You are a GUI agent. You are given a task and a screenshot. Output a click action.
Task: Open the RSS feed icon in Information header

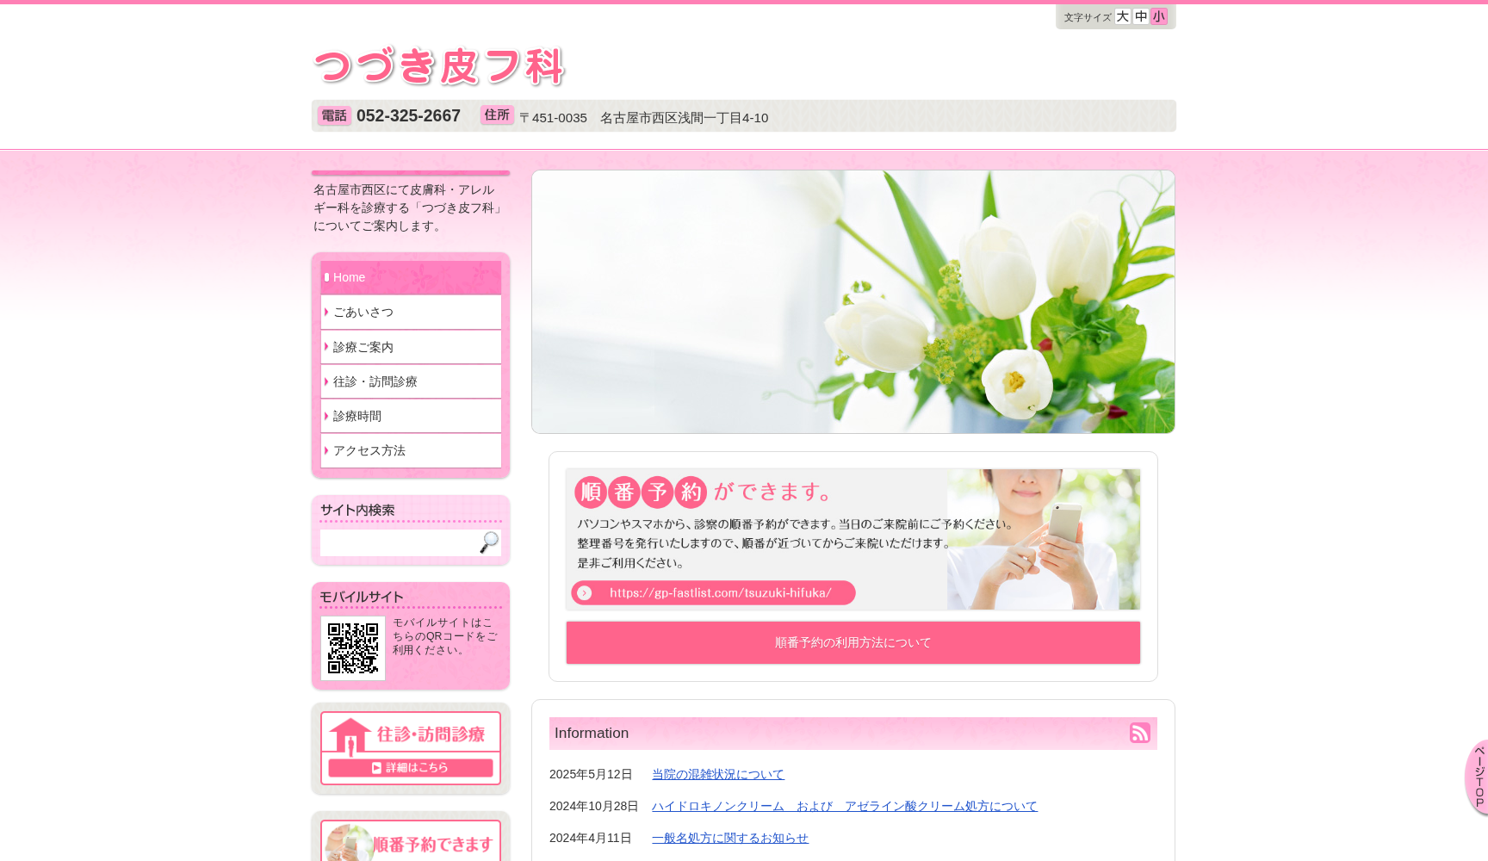tap(1140, 733)
